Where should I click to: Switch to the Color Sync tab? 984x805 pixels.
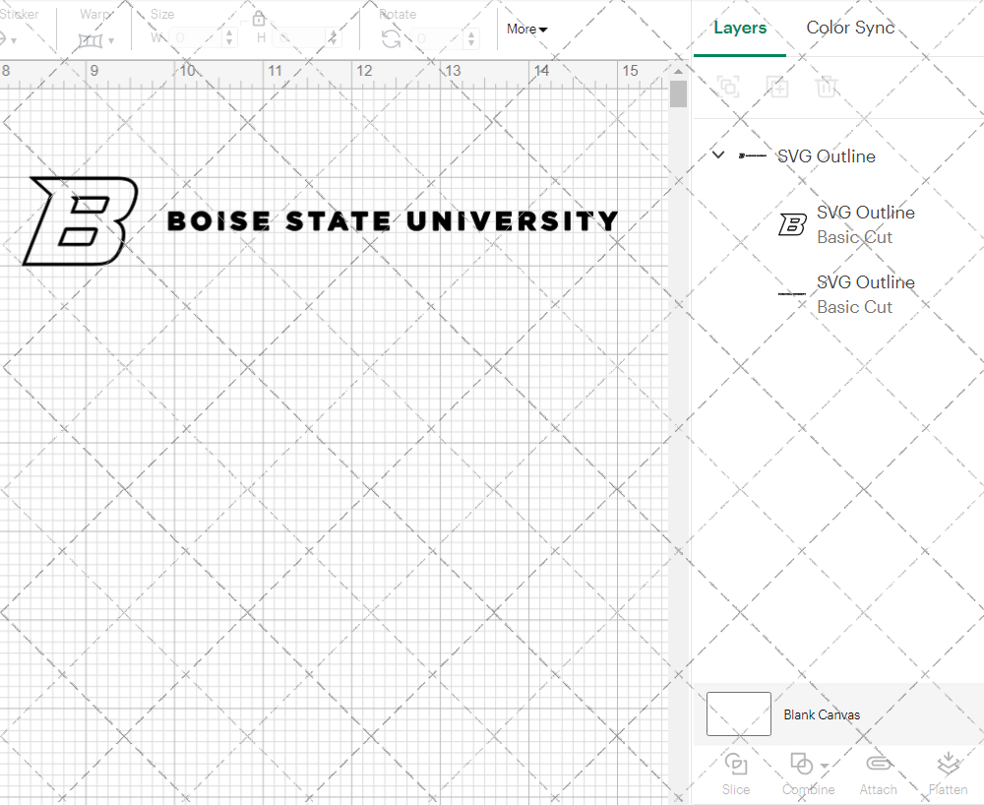coord(850,28)
